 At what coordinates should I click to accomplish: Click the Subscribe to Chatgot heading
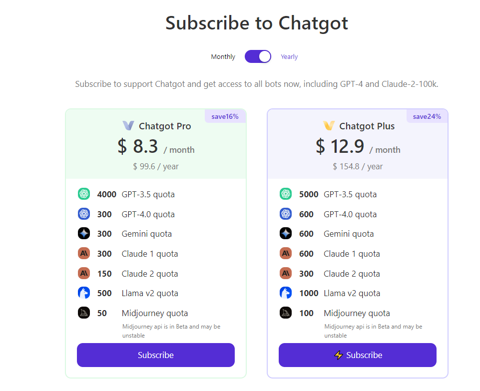(257, 23)
